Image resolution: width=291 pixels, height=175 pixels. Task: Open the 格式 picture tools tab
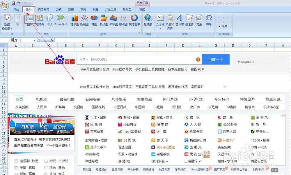[x=142, y=9]
